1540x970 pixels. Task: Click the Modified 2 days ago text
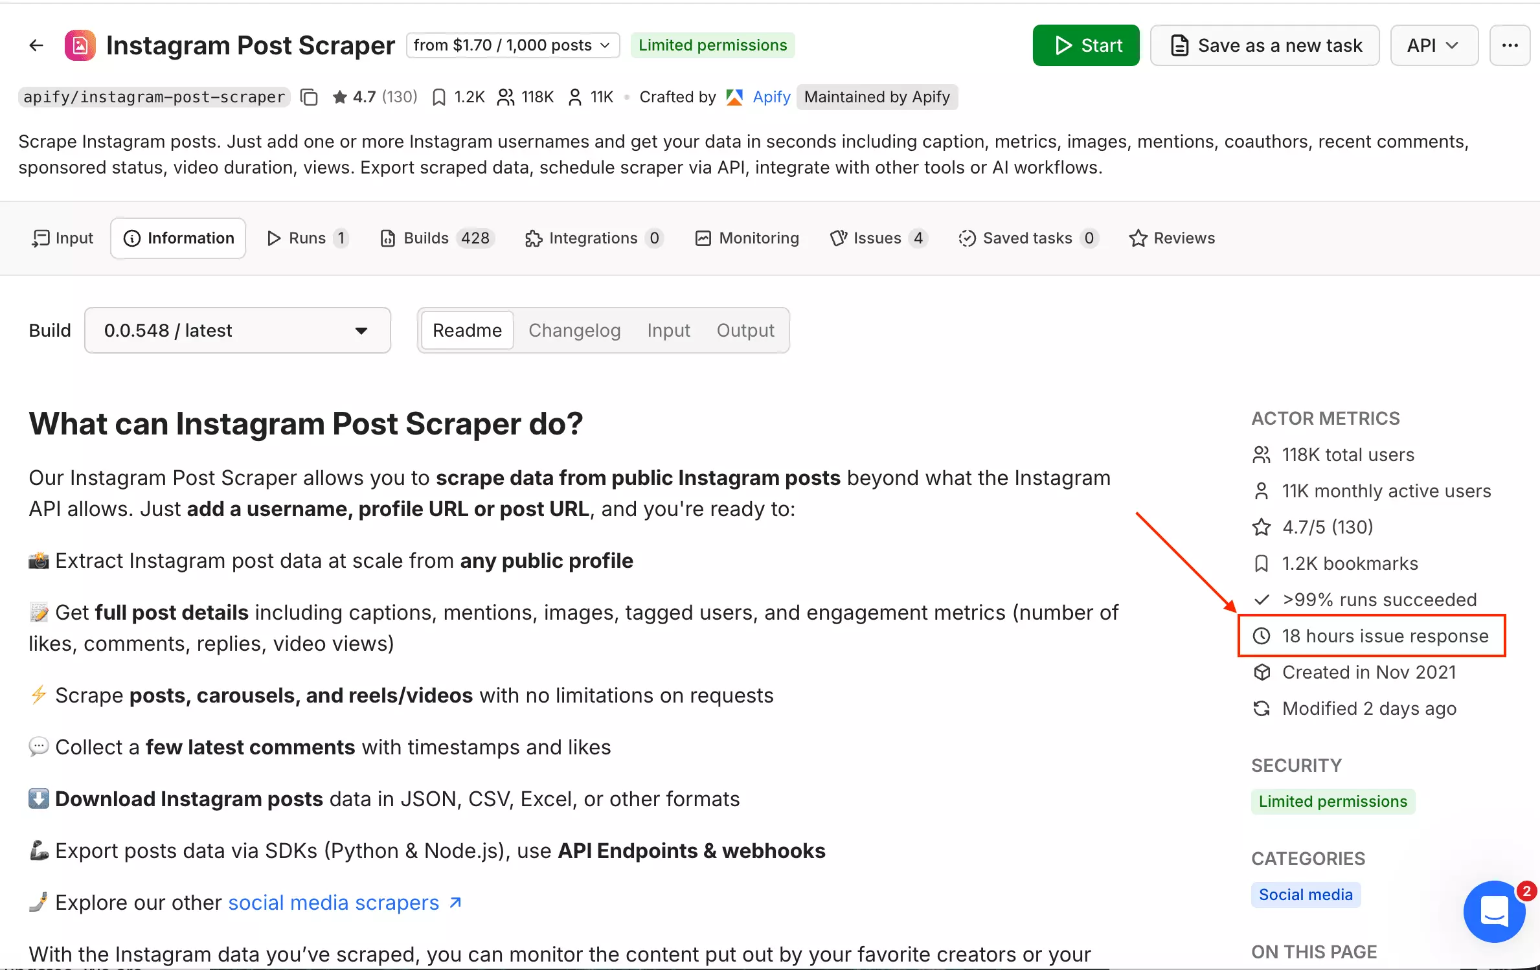[1369, 708]
